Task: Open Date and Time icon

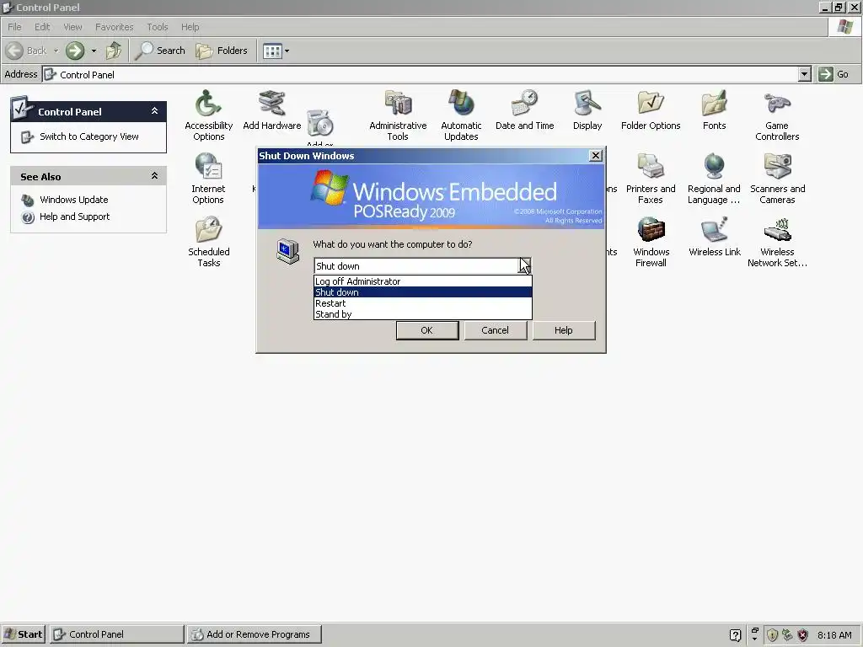Action: [524, 110]
